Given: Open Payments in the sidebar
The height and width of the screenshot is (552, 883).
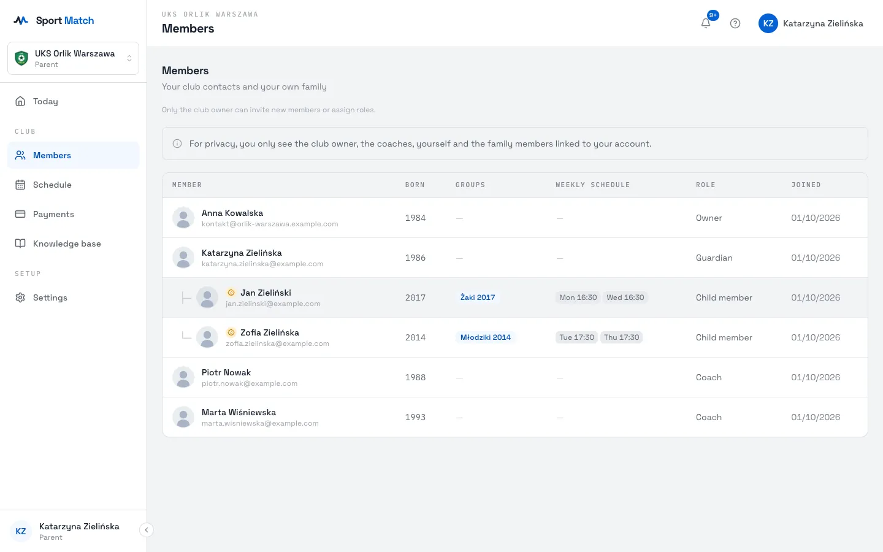Looking at the screenshot, I should [x=74, y=214].
